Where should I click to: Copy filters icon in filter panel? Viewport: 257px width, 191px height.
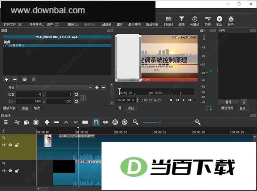tap(25, 79)
